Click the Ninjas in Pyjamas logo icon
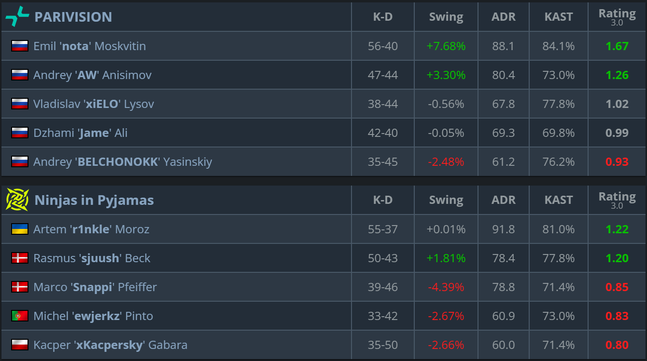The height and width of the screenshot is (361, 647). pos(17,200)
